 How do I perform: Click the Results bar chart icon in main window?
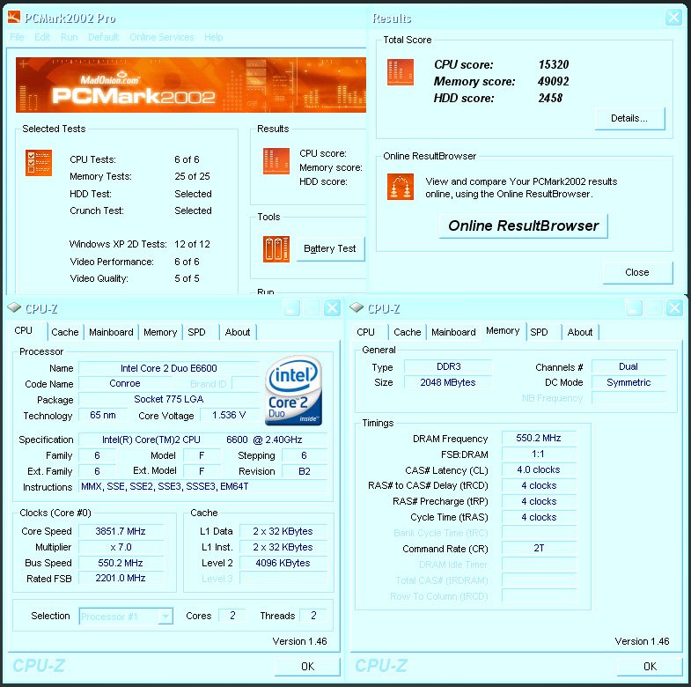click(x=276, y=161)
